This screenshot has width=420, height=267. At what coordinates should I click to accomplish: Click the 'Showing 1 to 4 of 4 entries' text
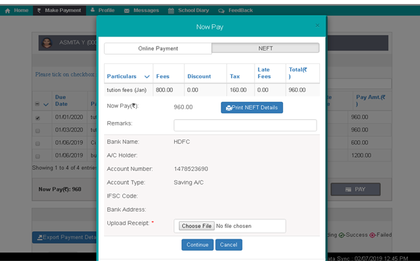[64, 168]
